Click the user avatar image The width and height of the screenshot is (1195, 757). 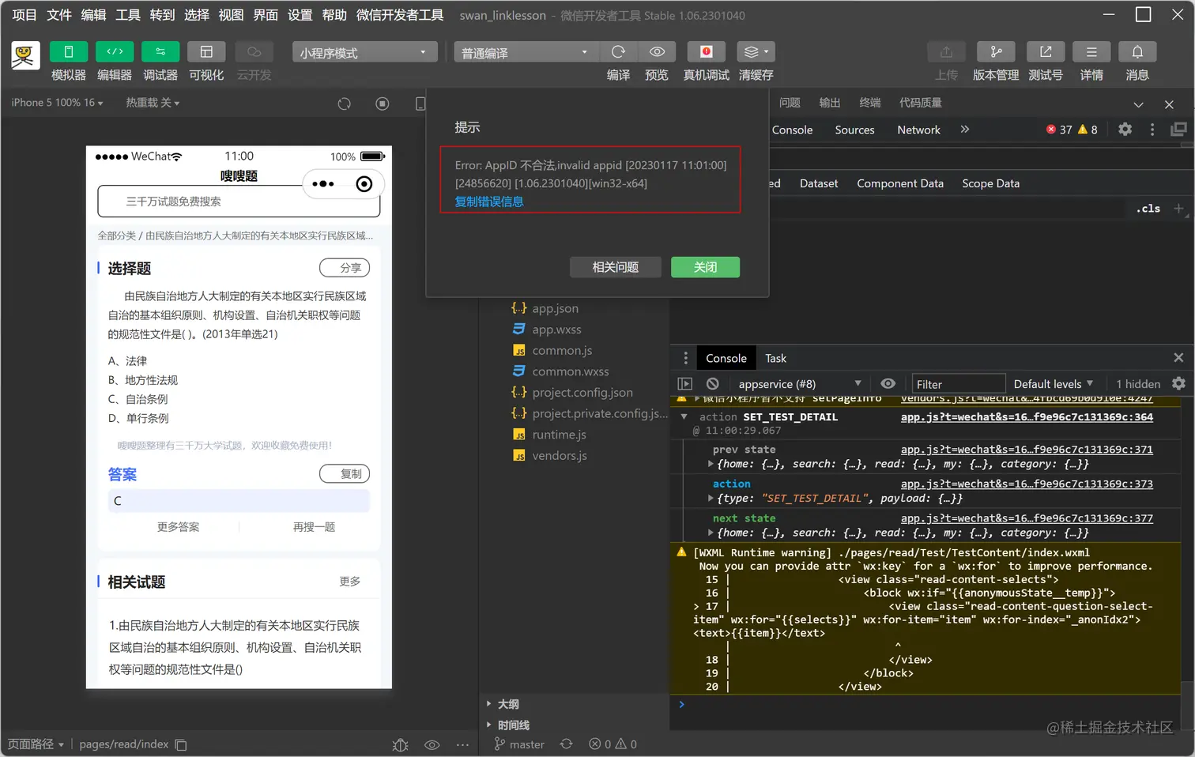[x=25, y=55]
